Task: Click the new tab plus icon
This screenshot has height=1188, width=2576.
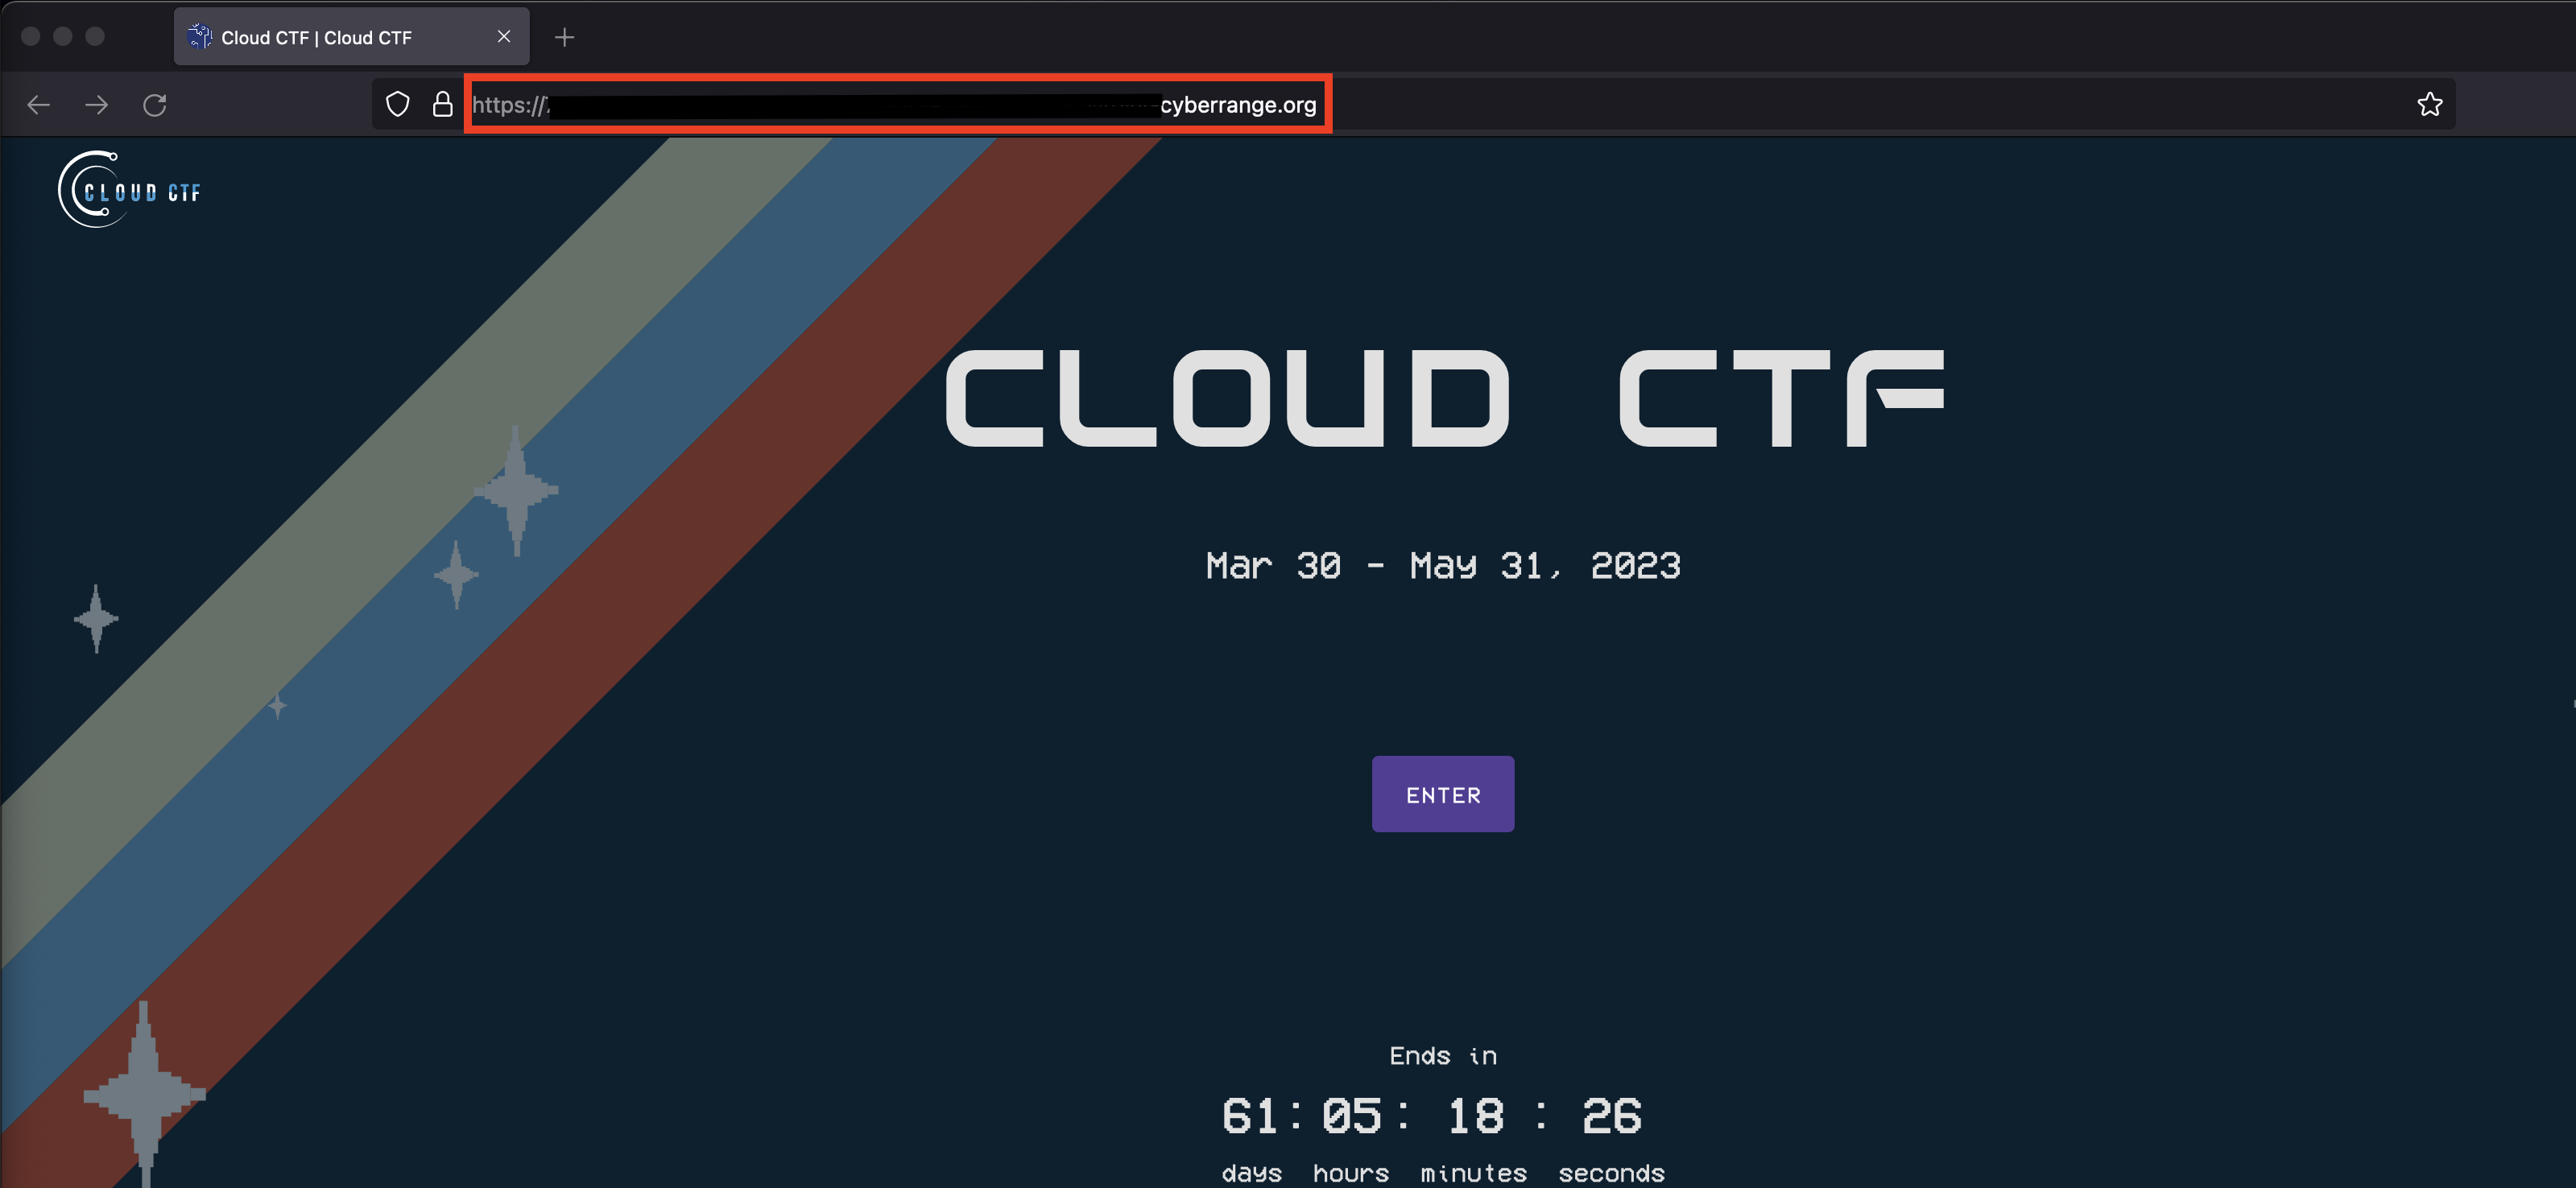Action: click(x=565, y=36)
